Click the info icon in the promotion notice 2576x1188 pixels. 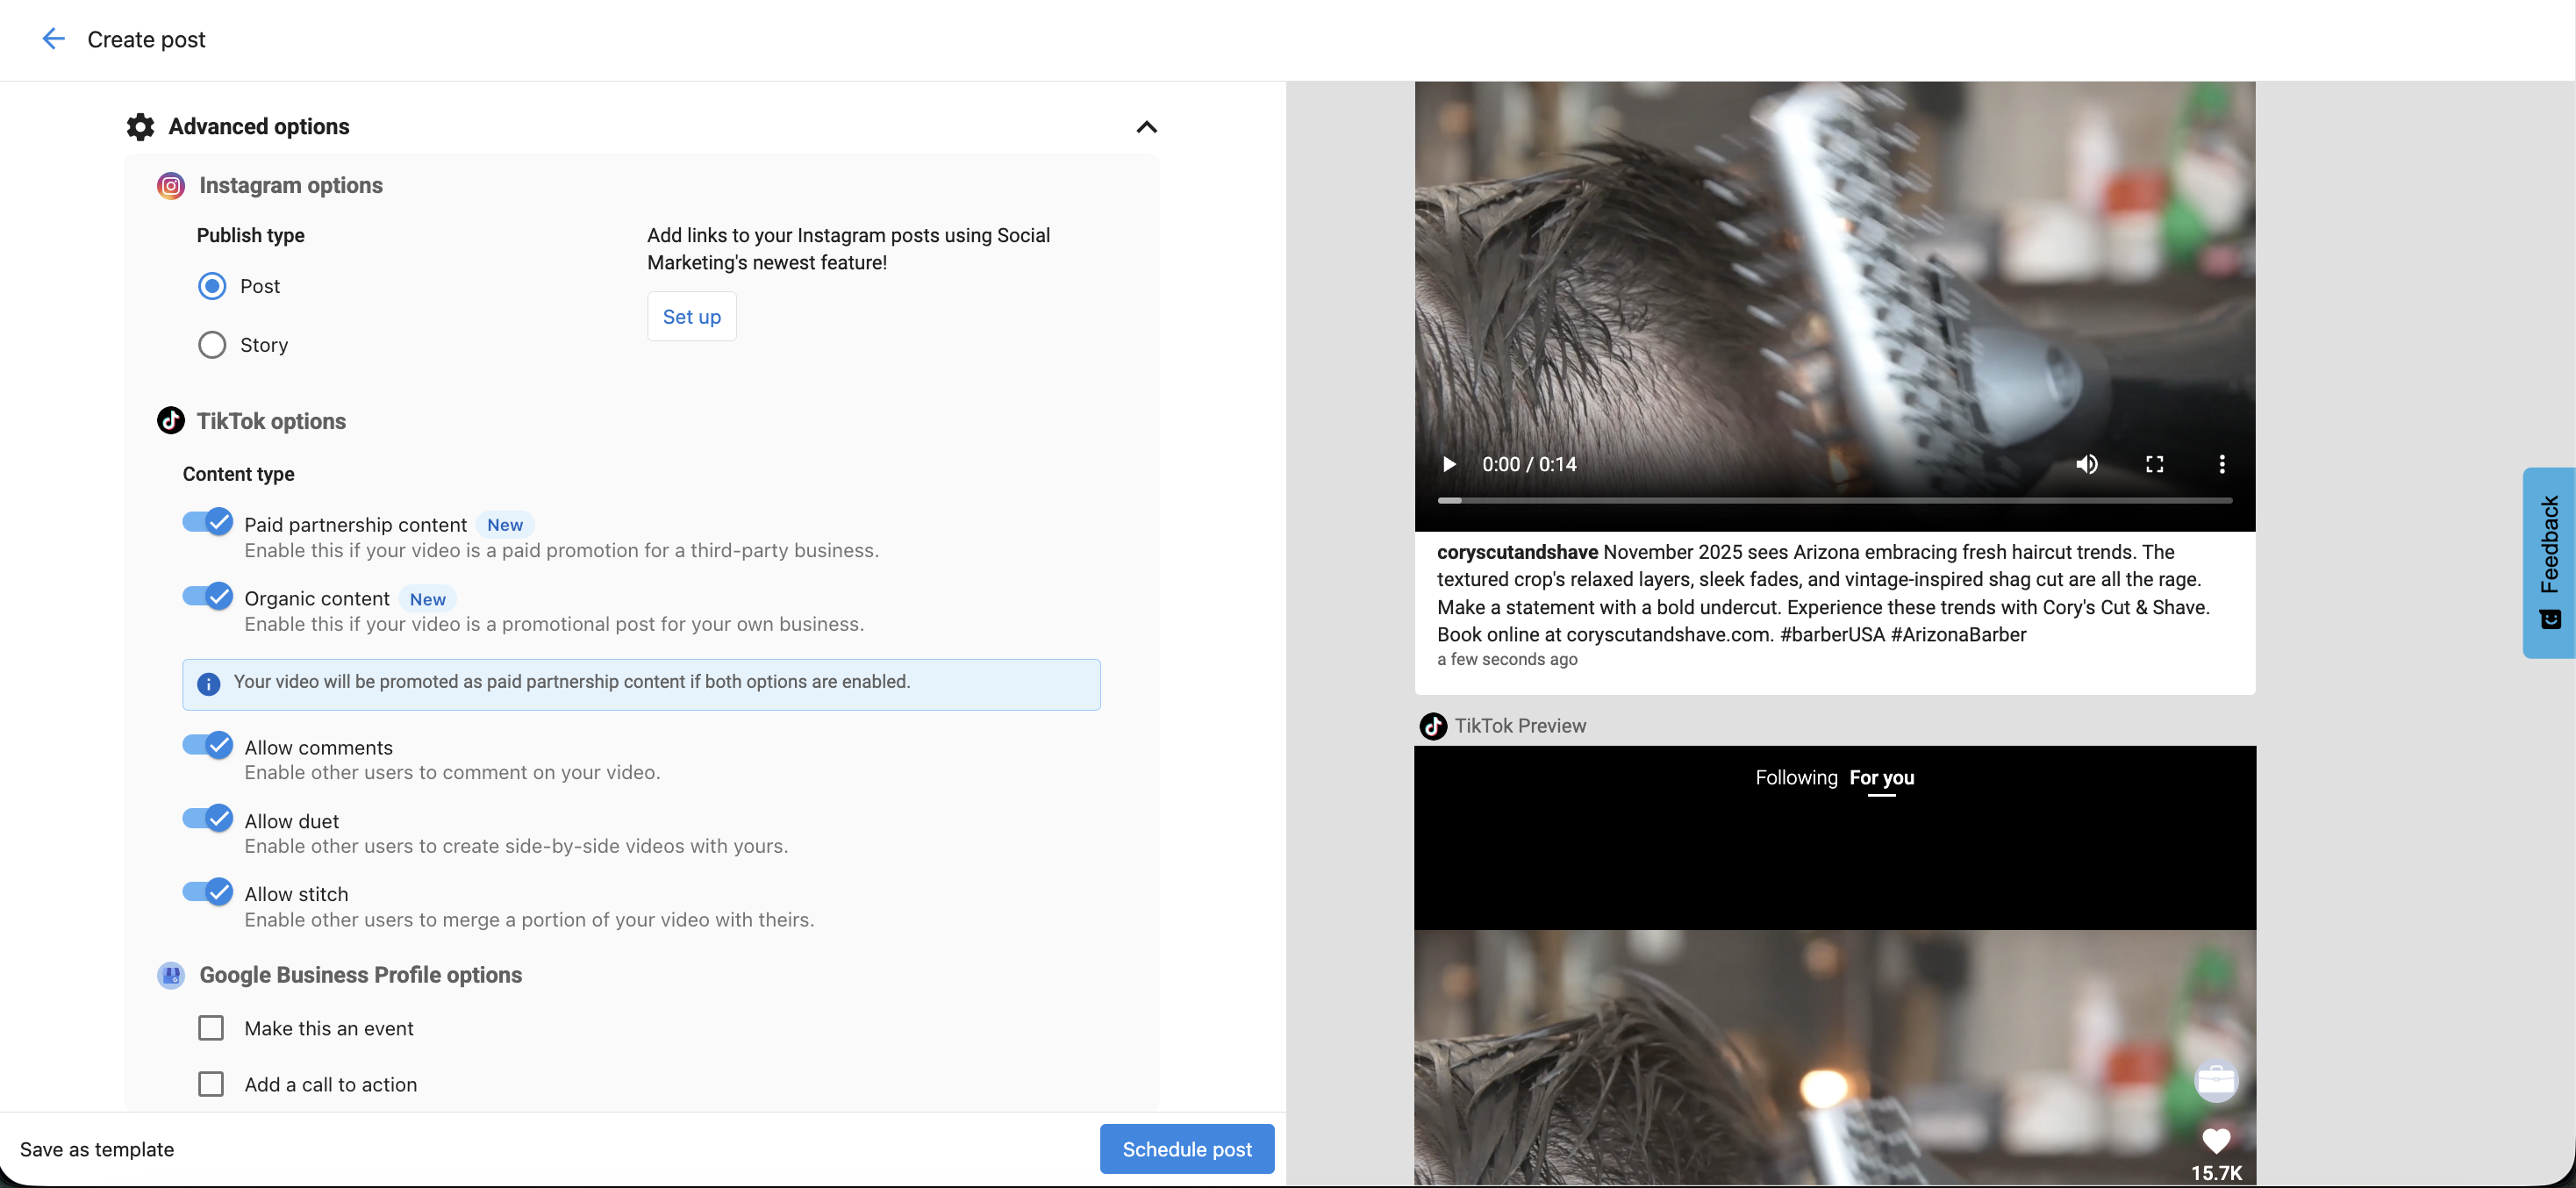[209, 684]
